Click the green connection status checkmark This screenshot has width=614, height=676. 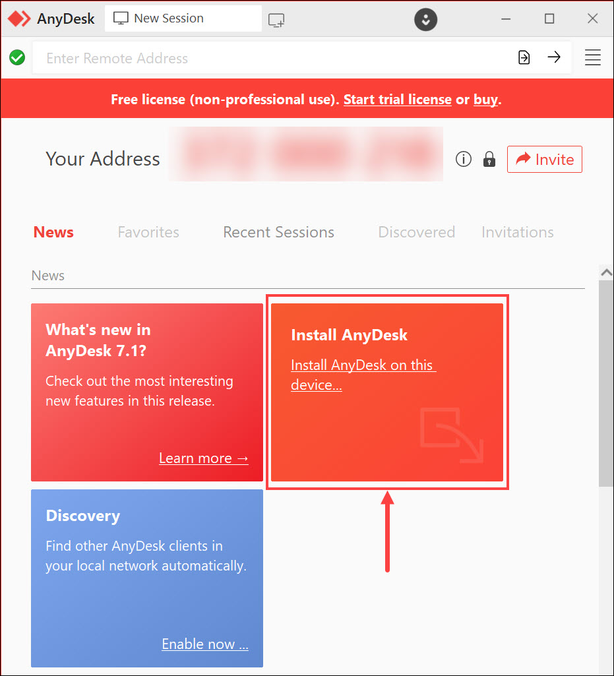coord(16,57)
